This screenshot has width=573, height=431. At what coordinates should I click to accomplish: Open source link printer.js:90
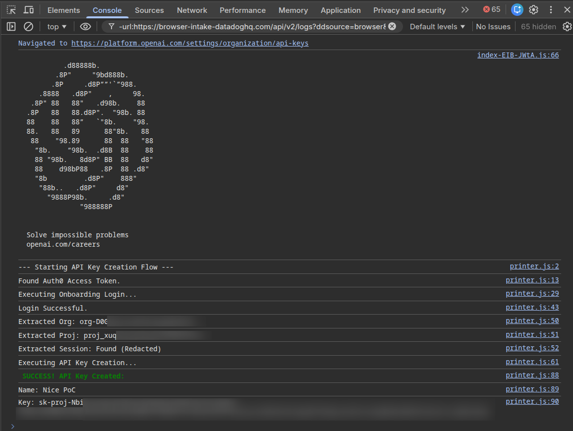click(532, 401)
